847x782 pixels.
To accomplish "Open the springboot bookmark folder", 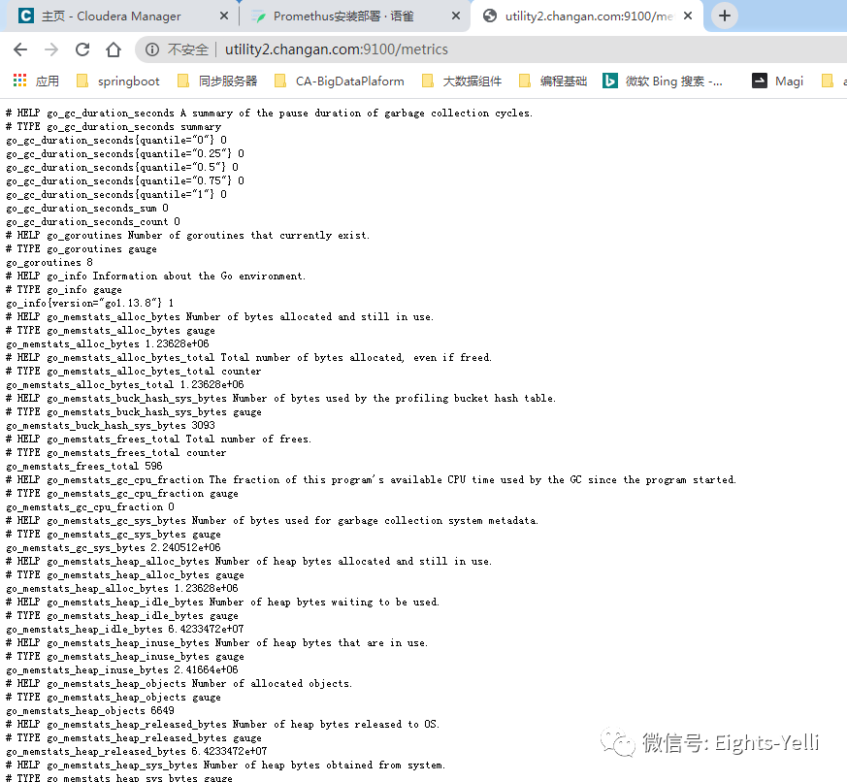I will tap(117, 81).
